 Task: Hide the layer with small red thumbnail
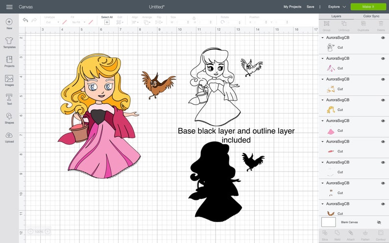[383, 142]
